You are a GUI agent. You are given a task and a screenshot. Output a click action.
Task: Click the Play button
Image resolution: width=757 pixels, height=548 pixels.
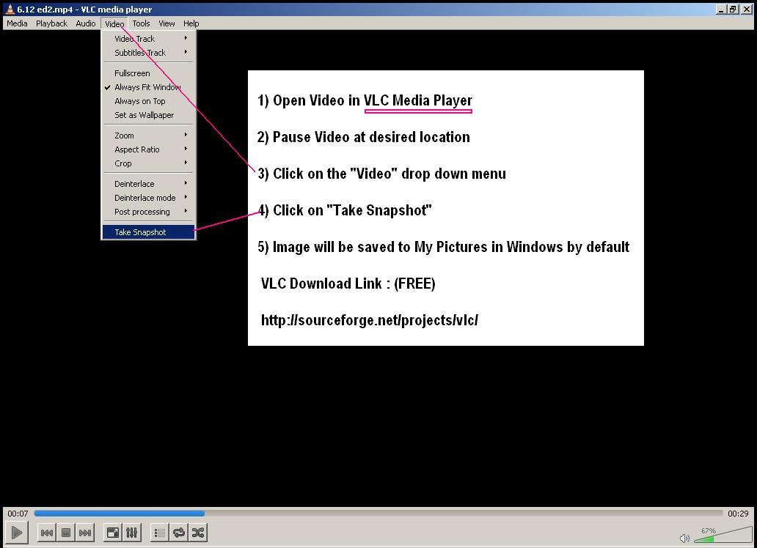[x=16, y=533]
